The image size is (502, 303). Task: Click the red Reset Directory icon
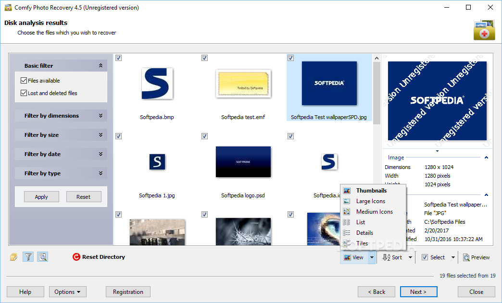point(76,257)
